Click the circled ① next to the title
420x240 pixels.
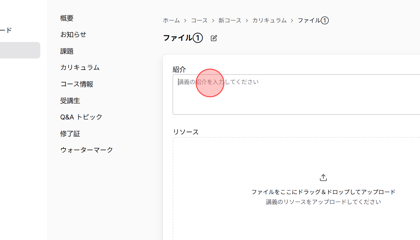198,38
